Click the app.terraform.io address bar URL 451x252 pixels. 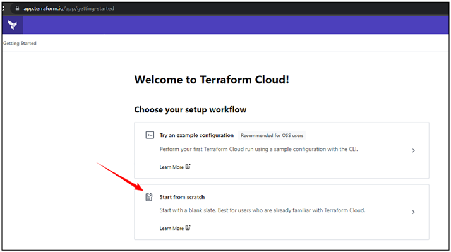69,8
